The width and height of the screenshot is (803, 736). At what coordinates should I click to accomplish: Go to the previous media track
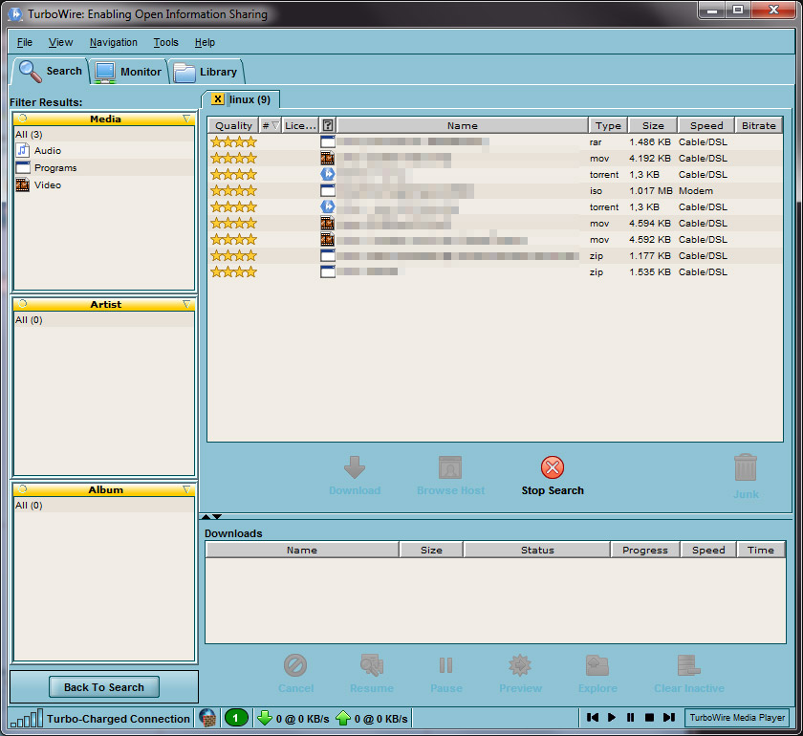593,718
